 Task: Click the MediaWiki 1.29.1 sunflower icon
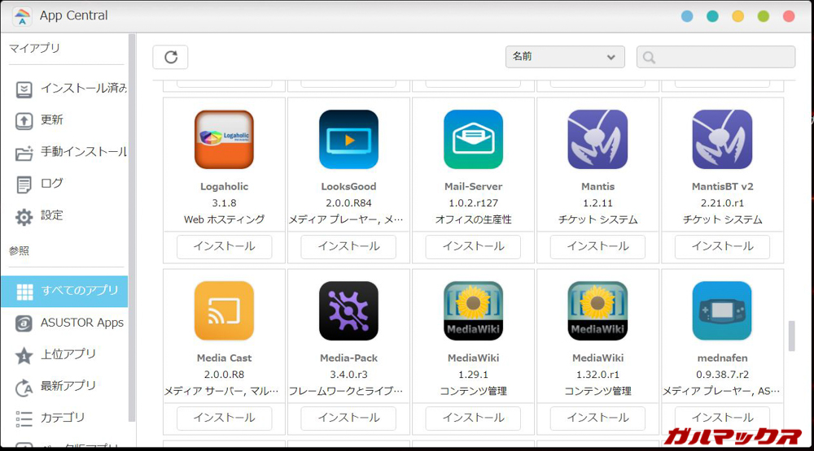pyautogui.click(x=473, y=310)
